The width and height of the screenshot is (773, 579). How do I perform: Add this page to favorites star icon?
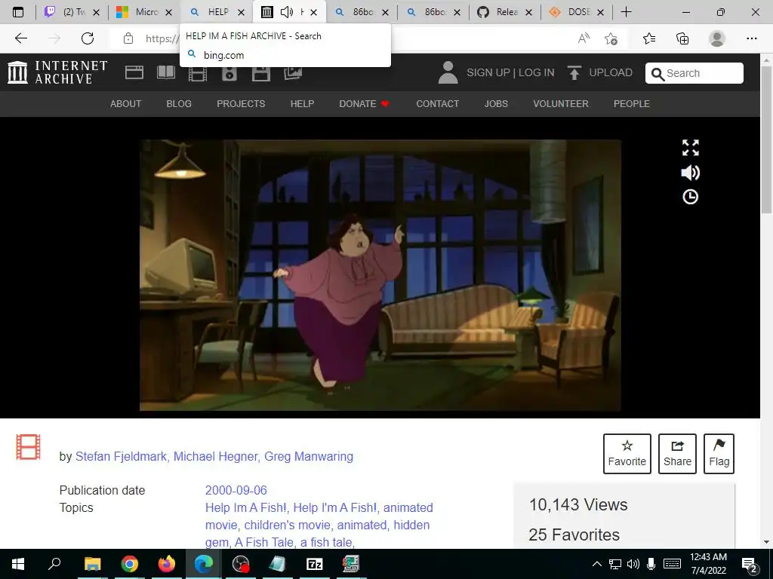click(611, 38)
